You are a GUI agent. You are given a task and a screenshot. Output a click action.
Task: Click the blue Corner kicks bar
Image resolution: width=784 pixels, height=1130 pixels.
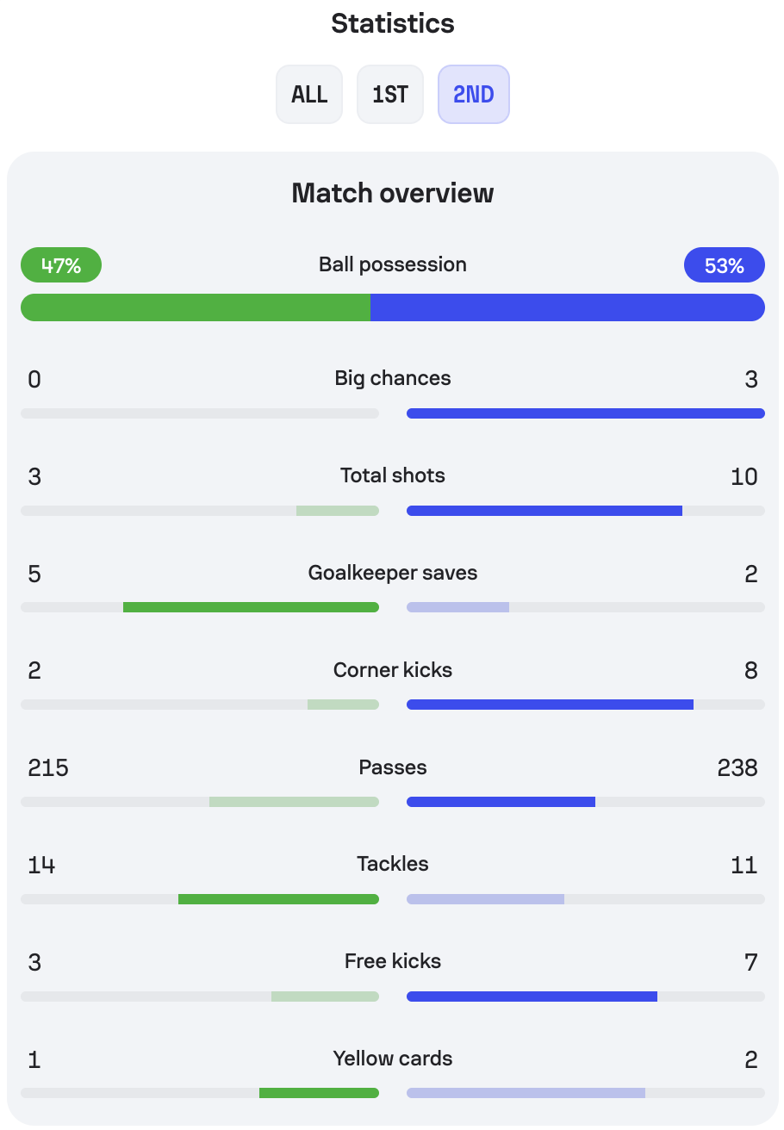(x=550, y=705)
